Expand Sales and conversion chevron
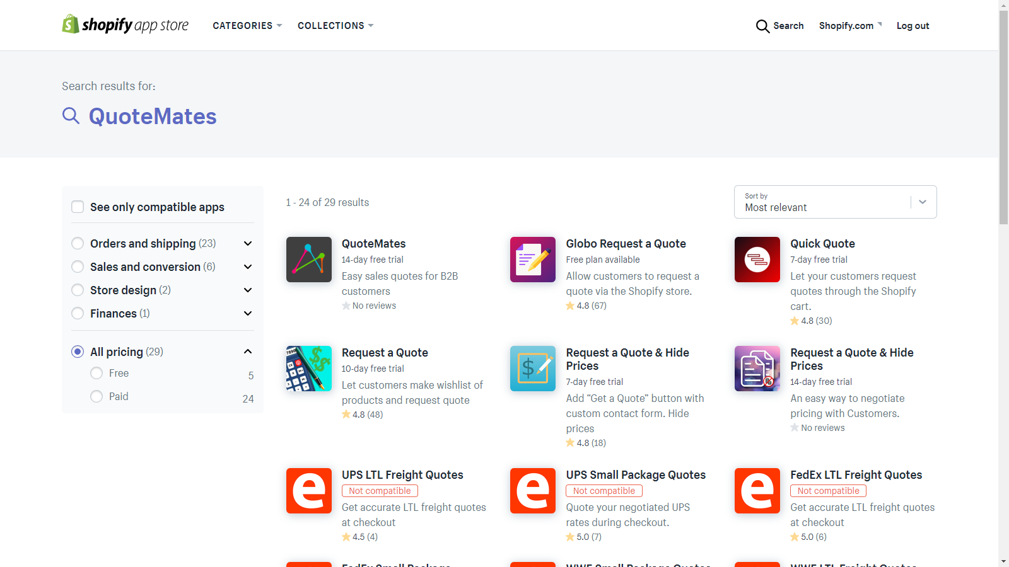The width and height of the screenshot is (1009, 567). pyautogui.click(x=248, y=266)
